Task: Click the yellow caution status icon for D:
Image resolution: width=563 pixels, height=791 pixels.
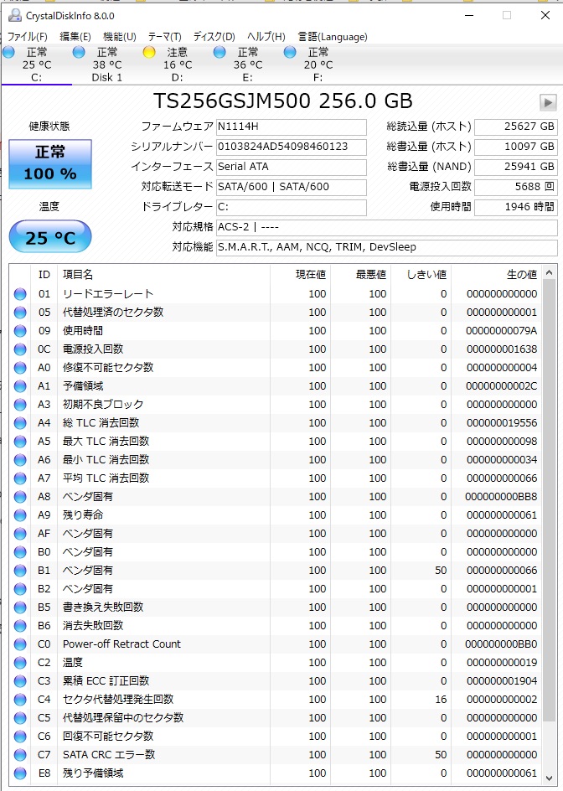Action: [x=149, y=52]
